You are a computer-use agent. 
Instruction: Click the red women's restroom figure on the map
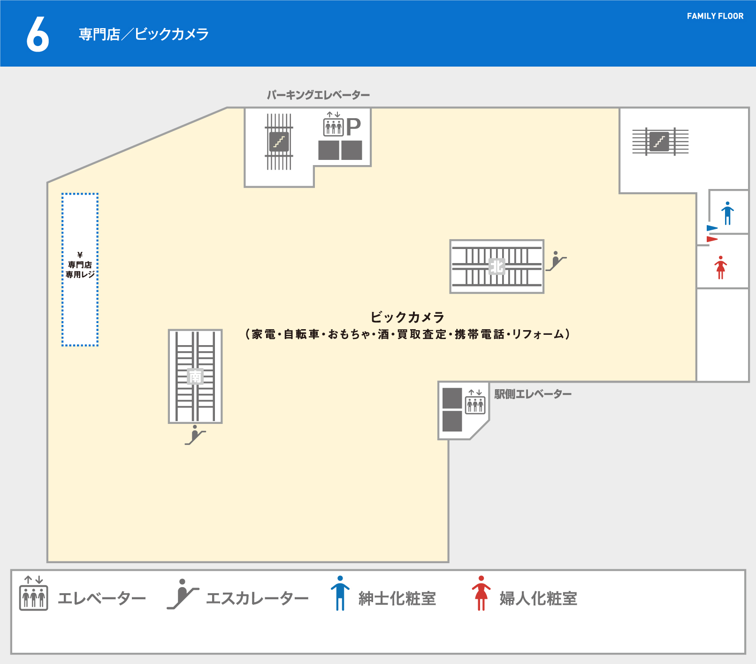(x=721, y=268)
